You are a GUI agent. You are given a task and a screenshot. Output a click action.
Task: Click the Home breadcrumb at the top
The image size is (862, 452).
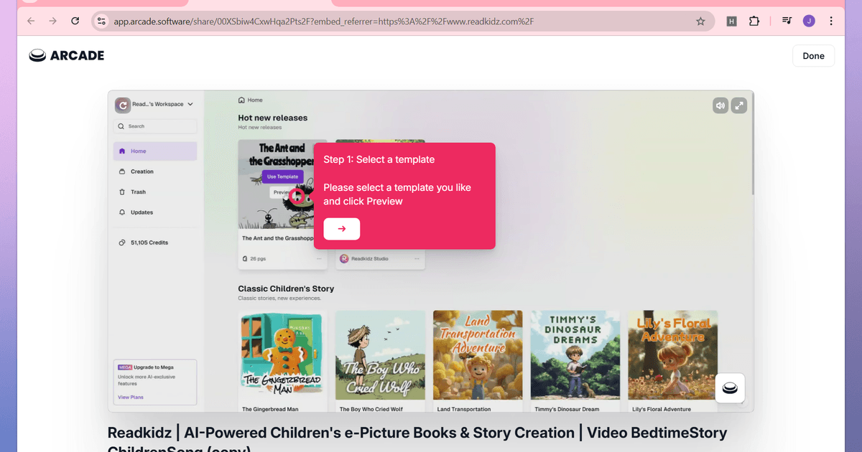pyautogui.click(x=251, y=100)
